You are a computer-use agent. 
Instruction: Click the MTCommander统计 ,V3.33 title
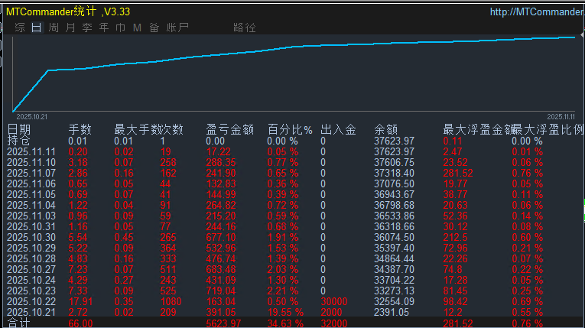68,12
